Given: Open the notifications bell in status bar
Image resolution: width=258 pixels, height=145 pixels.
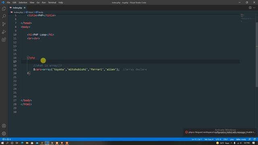Looking at the screenshot, I should click(254, 139).
